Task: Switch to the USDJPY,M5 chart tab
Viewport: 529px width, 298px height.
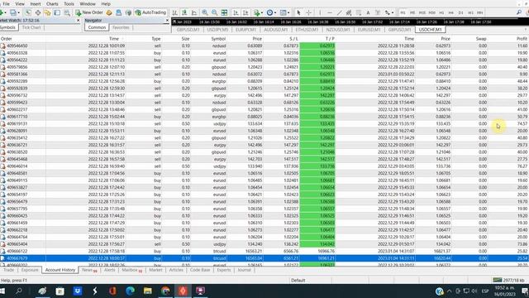Action: tap(217, 30)
